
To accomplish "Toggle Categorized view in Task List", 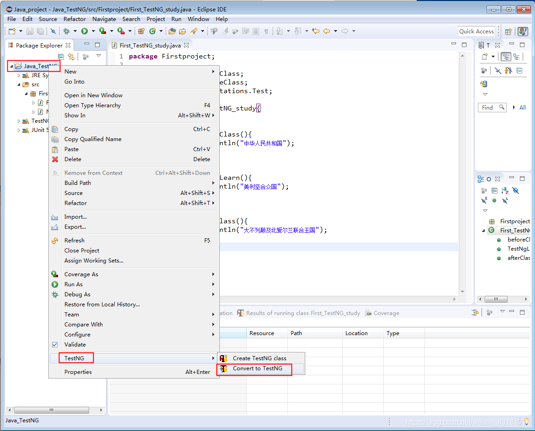I will pos(506,57).
